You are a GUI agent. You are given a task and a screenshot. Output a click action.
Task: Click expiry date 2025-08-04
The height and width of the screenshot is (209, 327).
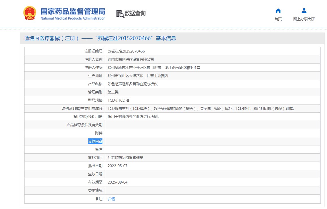coord(117,182)
